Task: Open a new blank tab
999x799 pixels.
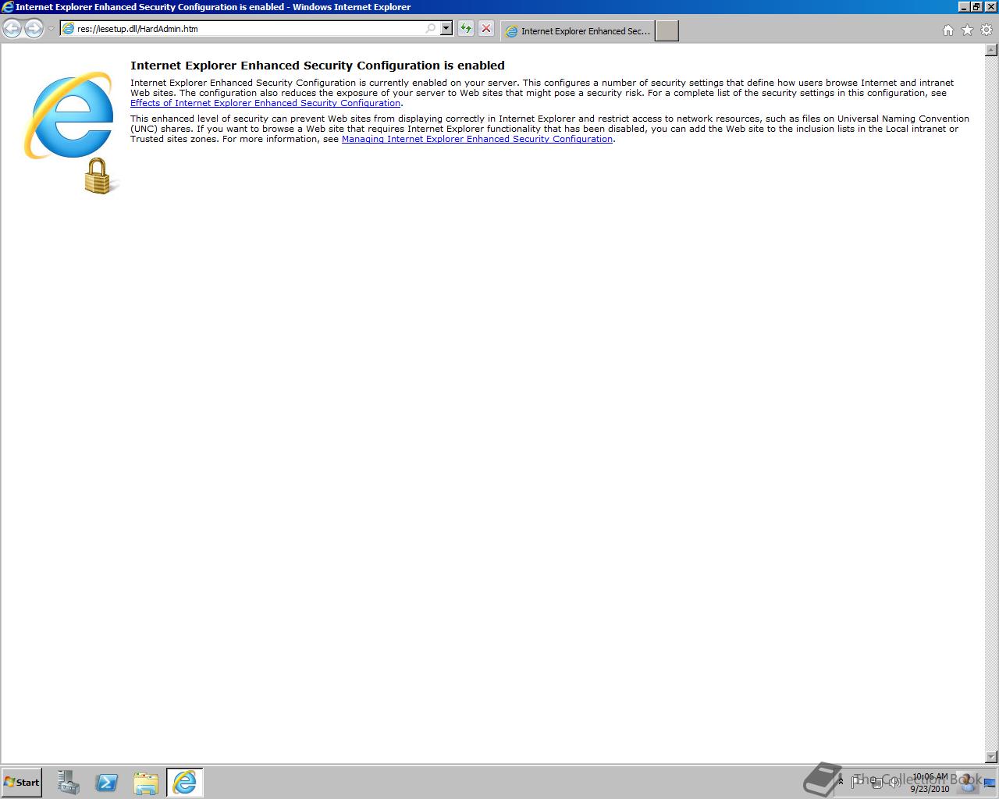Action: click(x=667, y=31)
